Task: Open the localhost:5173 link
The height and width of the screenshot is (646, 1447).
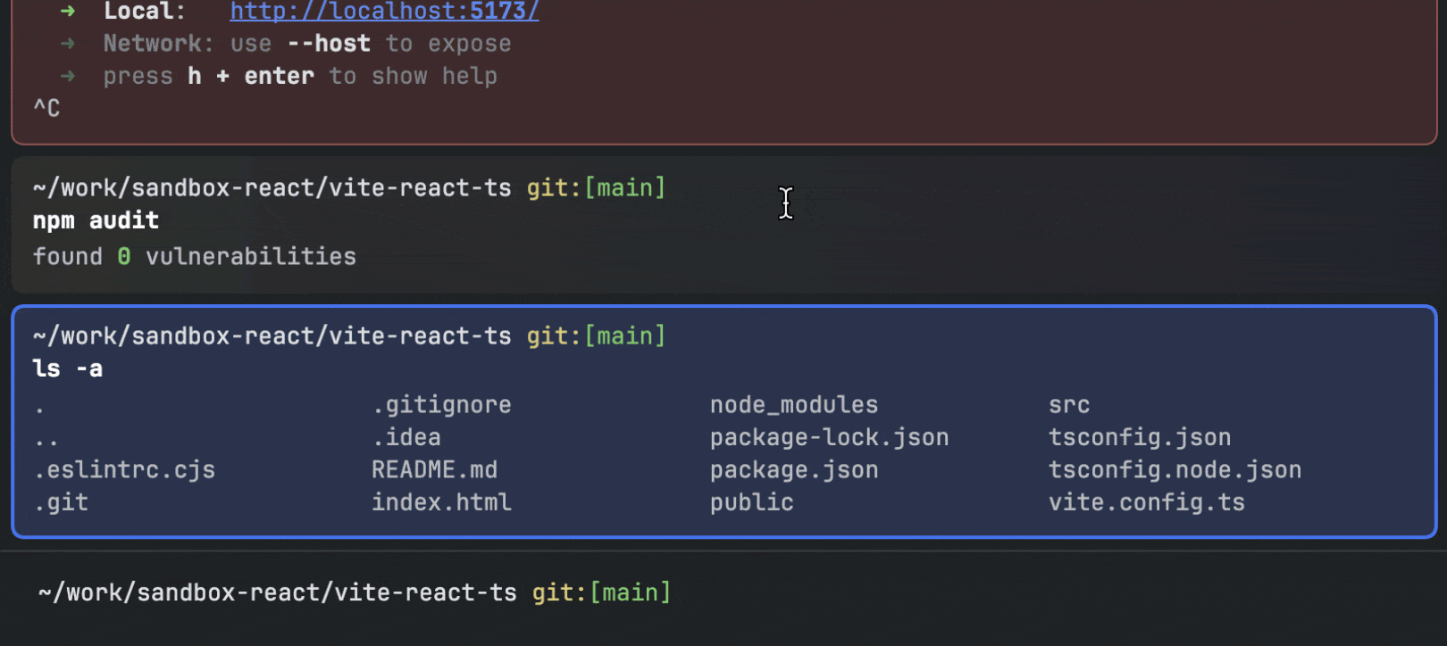Action: (384, 12)
